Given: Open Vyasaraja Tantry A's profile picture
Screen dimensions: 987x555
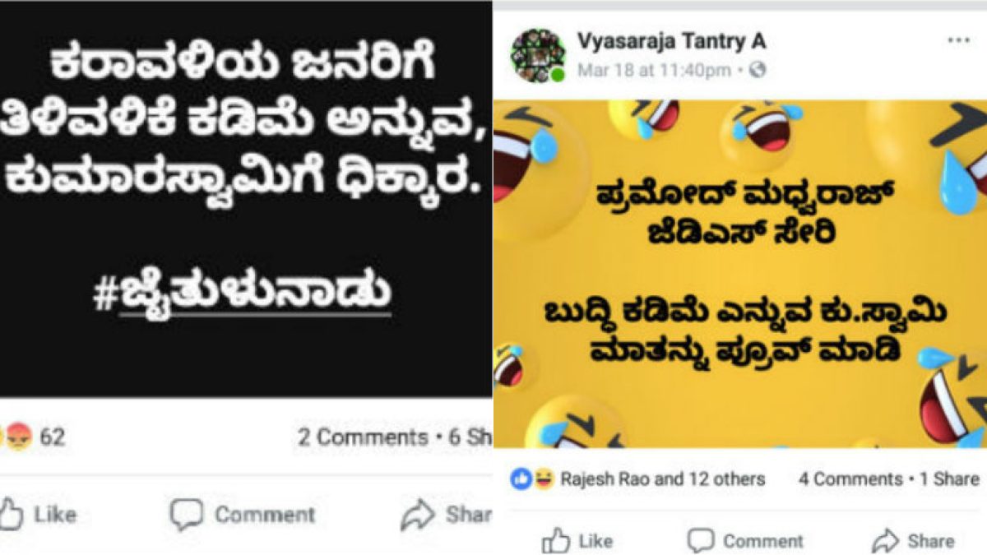Looking at the screenshot, I should 538,55.
